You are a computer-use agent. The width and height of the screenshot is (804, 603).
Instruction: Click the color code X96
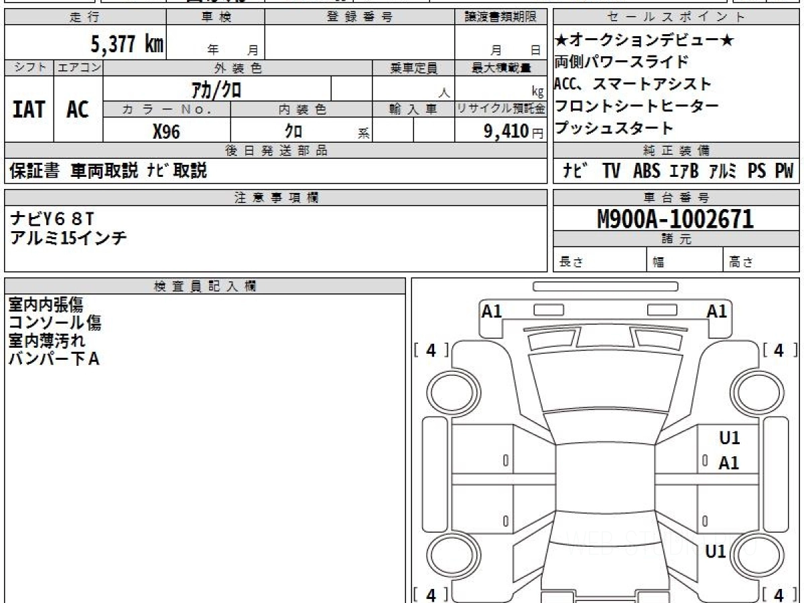pos(166,131)
